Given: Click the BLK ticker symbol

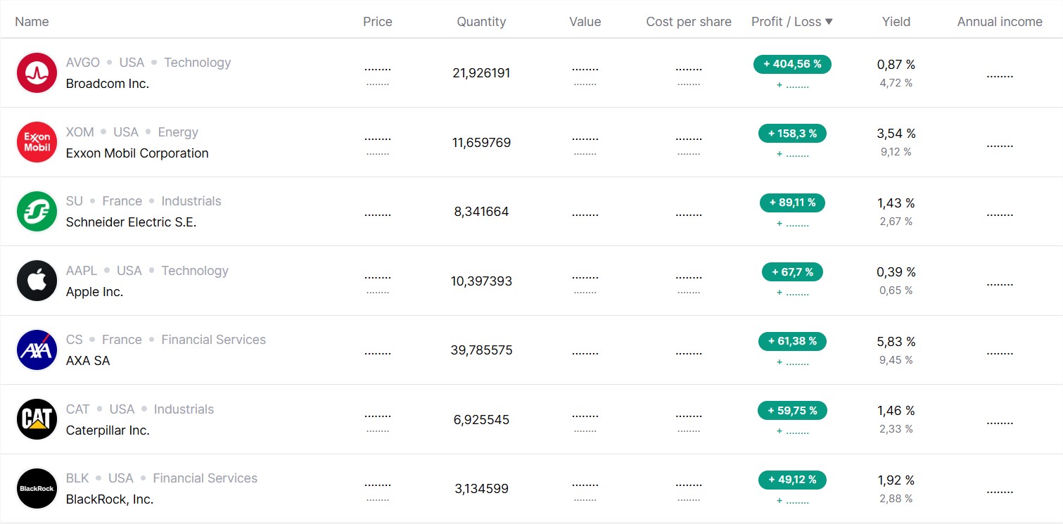Looking at the screenshot, I should point(77,478).
